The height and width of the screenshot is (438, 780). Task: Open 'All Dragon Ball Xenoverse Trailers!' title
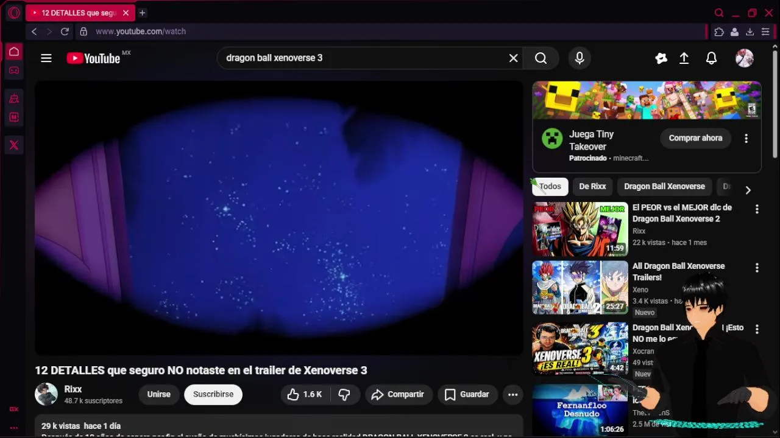pyautogui.click(x=678, y=271)
